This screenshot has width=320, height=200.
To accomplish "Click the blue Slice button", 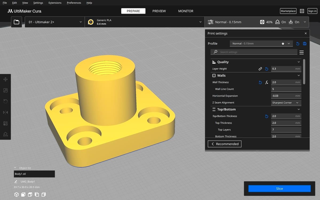I will click(279, 189).
